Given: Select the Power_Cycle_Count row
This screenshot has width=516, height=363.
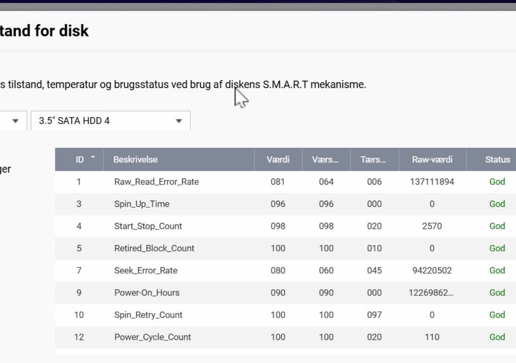Looking at the screenshot, I should pyautogui.click(x=285, y=337).
